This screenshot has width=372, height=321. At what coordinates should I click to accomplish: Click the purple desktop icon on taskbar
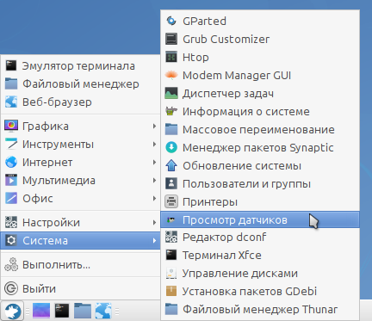click(x=41, y=311)
